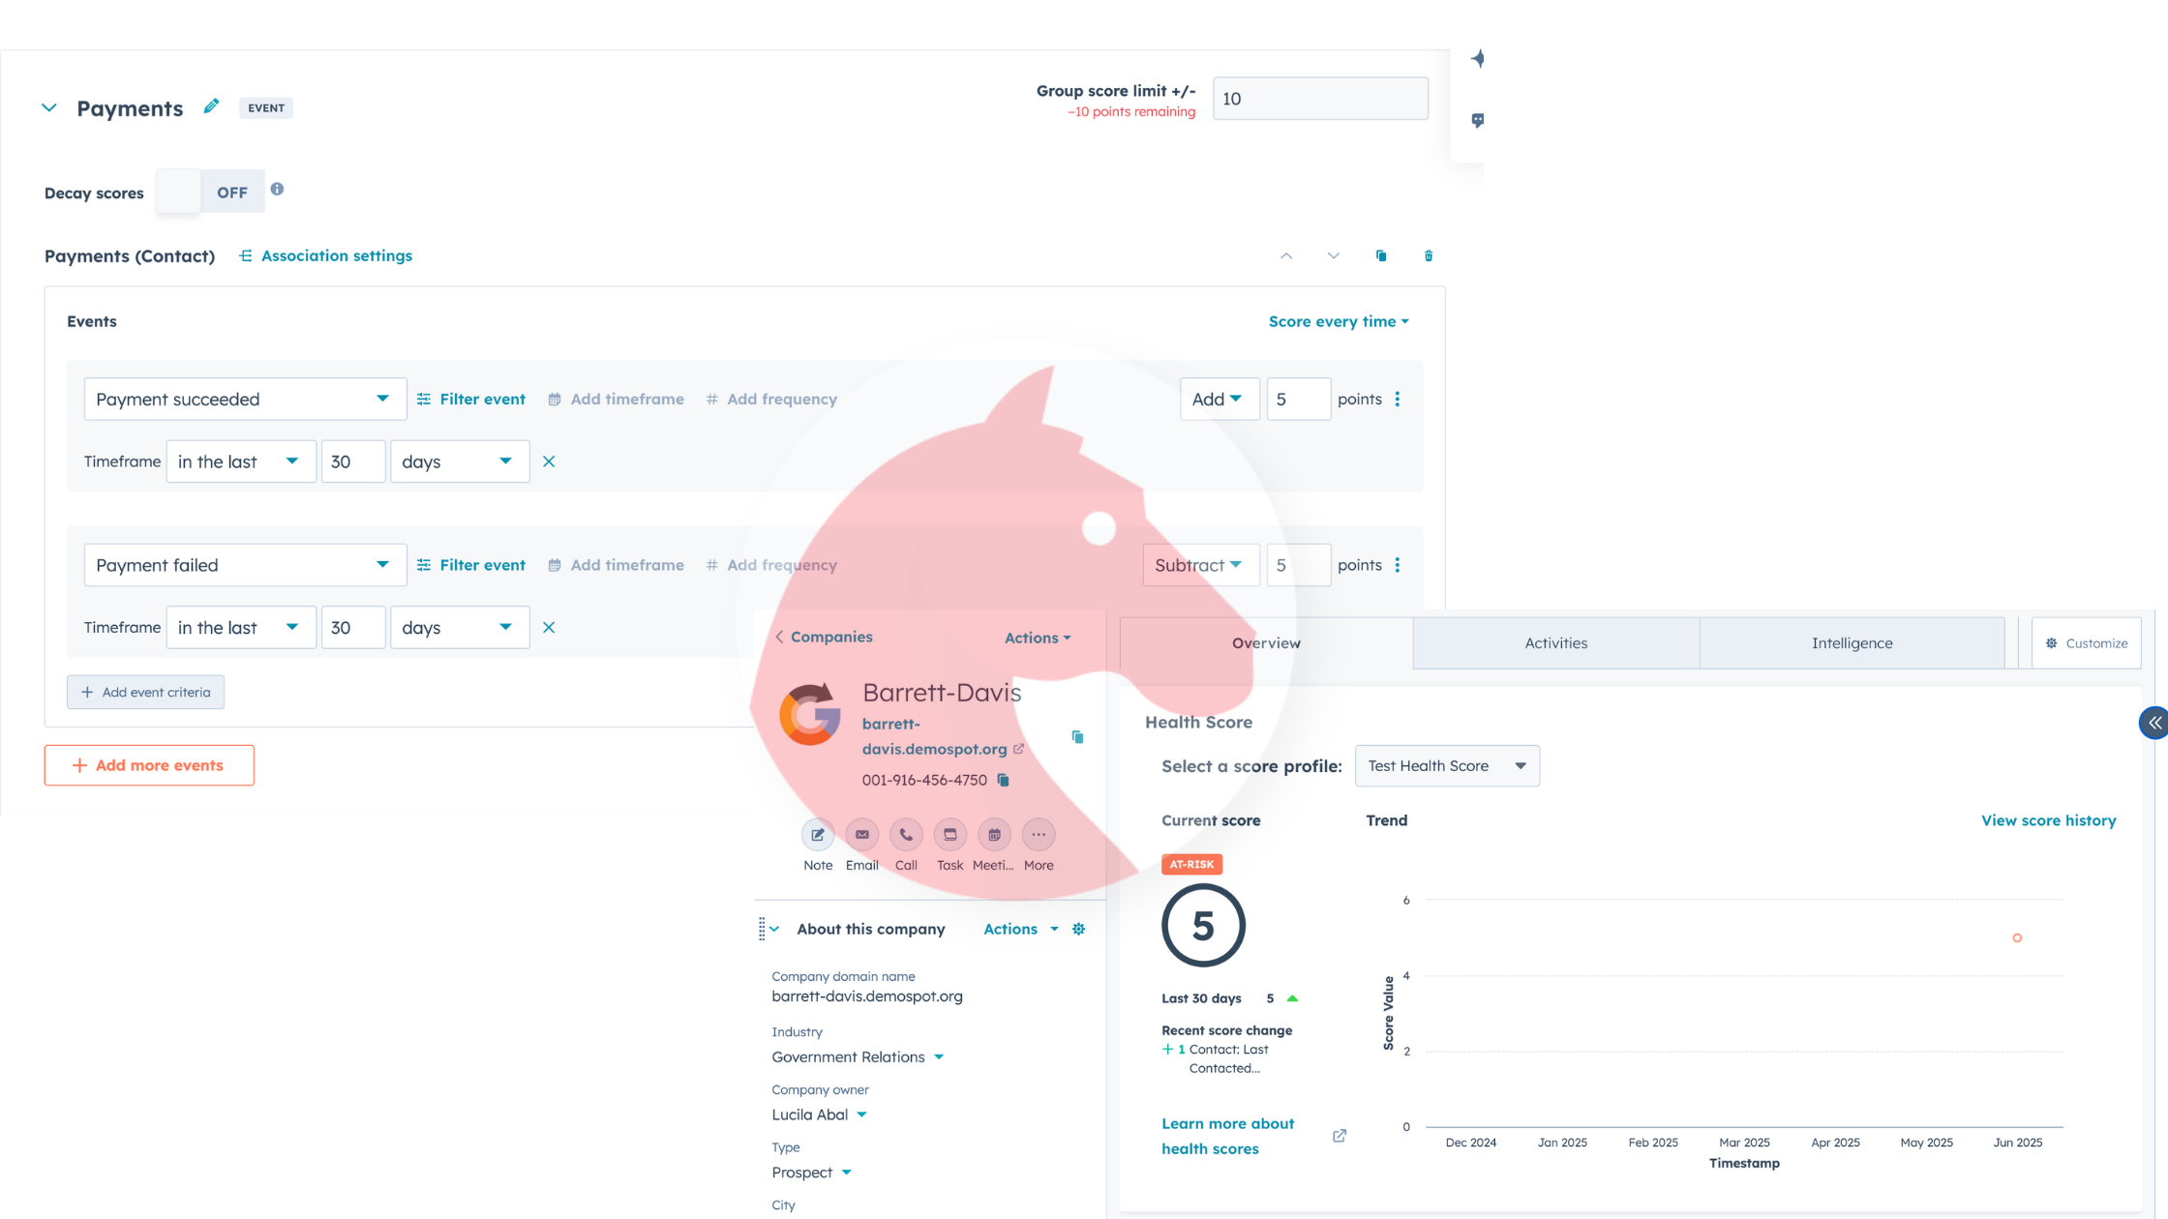
Task: Click the AI assistant sparkle icon
Action: [1478, 59]
